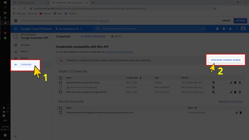Download JSON for gg-assistant-on-pc desktop client
This screenshot has height=140, width=249.
(240, 82)
